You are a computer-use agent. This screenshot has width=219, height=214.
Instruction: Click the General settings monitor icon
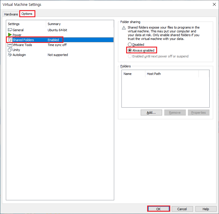[10, 30]
